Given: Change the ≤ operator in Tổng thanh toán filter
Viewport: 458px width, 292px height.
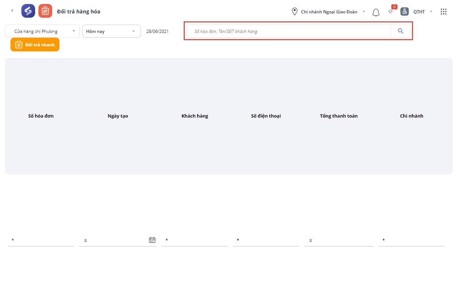Looking at the screenshot, I should pyautogui.click(x=311, y=240).
